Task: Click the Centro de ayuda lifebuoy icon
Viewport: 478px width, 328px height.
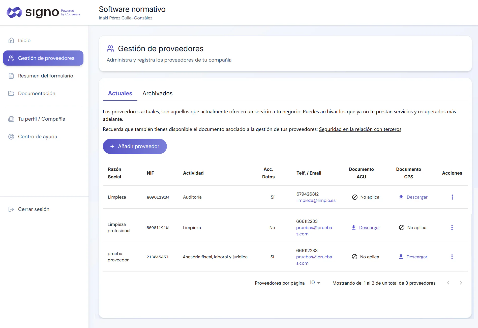Action: pos(11,136)
